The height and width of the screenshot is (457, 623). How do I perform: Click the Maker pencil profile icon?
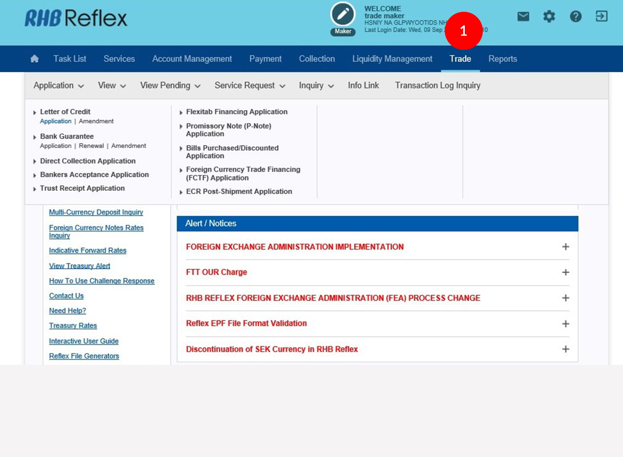point(343,15)
